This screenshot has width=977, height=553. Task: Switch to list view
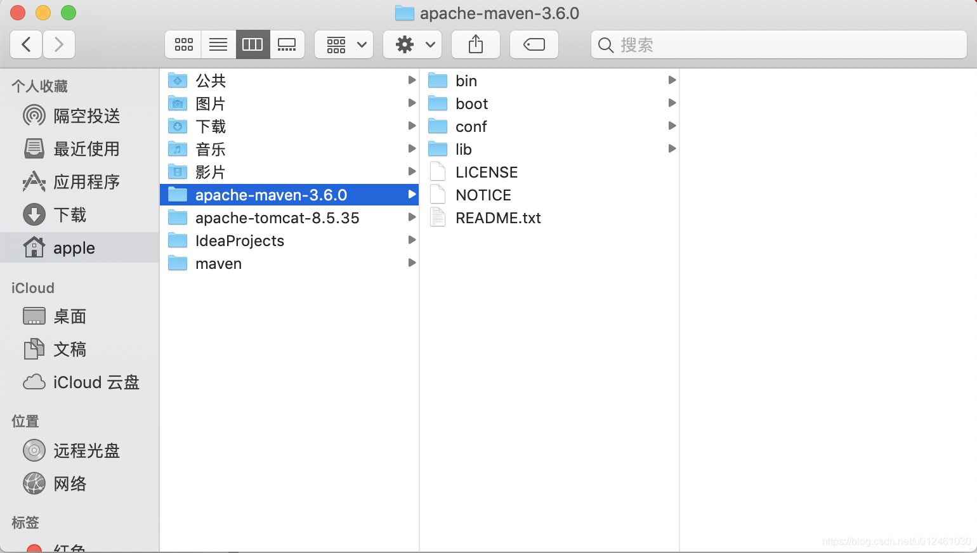218,44
